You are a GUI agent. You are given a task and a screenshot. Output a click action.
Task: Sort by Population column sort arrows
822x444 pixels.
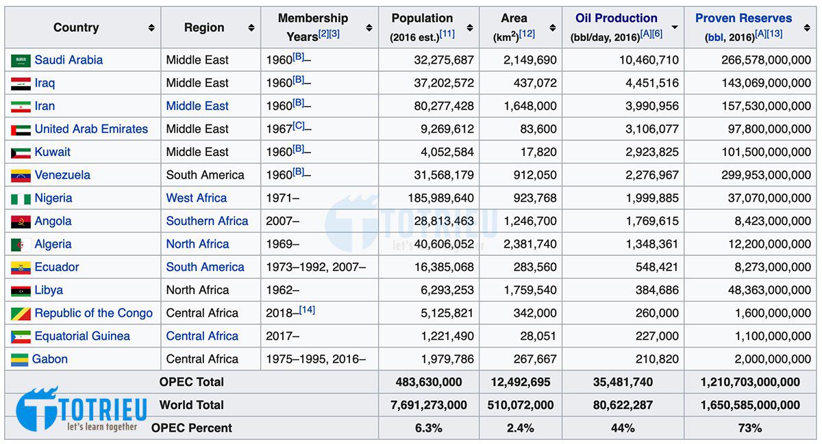470,28
